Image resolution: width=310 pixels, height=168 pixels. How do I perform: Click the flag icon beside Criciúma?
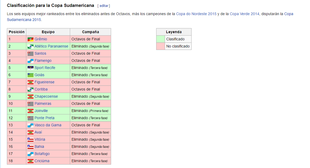[x=31, y=161]
